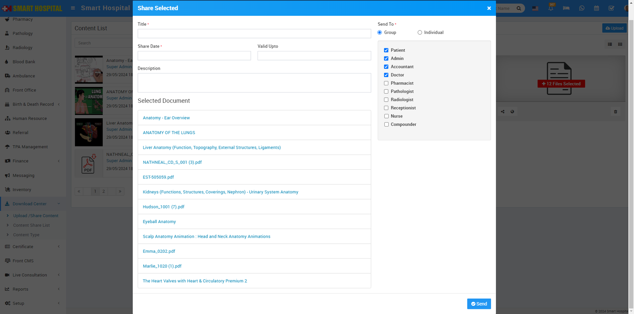The image size is (634, 314).
Task: Switch to list view icon
Action: [x=610, y=44]
